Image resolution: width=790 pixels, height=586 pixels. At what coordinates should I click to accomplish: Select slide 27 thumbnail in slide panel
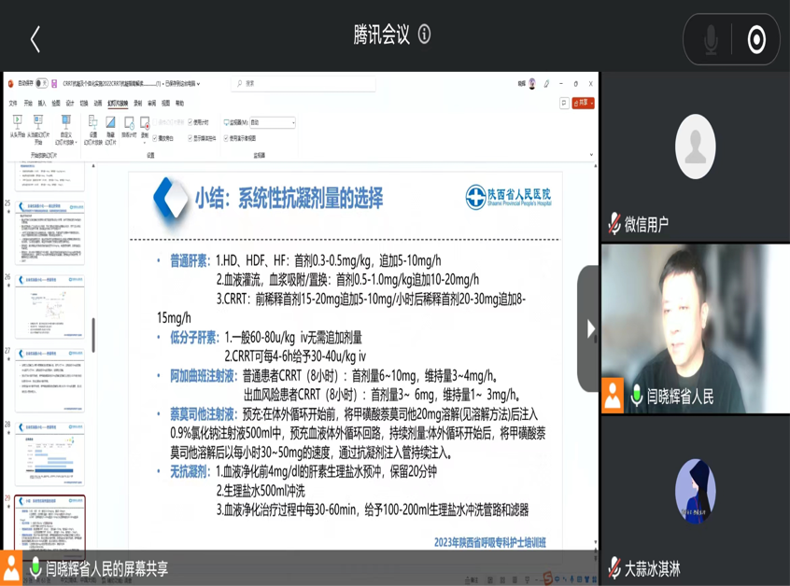[49, 383]
